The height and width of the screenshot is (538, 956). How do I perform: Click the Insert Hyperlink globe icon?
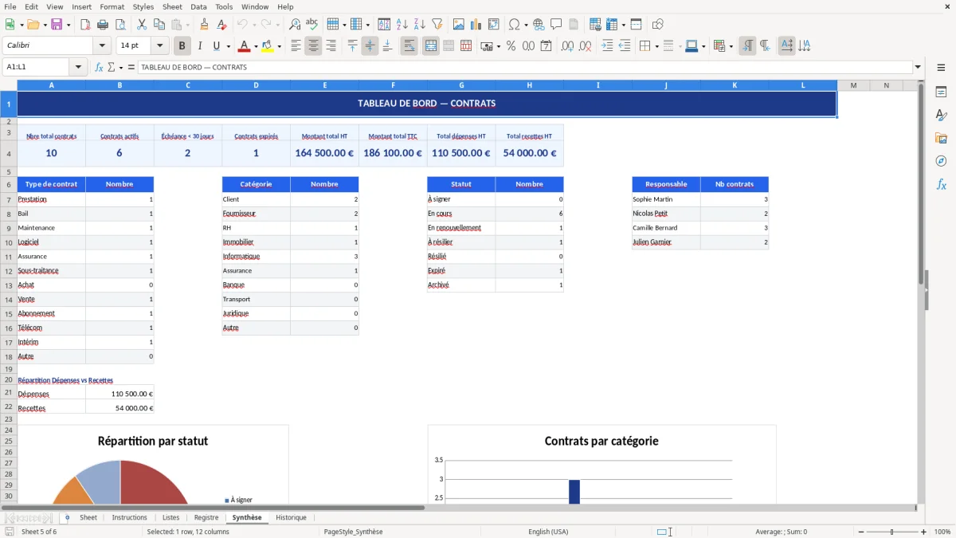(x=539, y=25)
